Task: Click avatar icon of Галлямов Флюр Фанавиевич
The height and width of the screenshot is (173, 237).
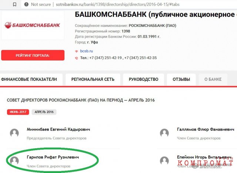Action: [164, 133]
